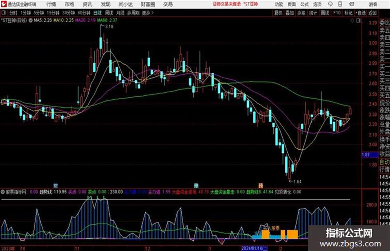Screen dimensions: 390x251
Task: Click the 统计 statistics button
Action: pos(313,13)
